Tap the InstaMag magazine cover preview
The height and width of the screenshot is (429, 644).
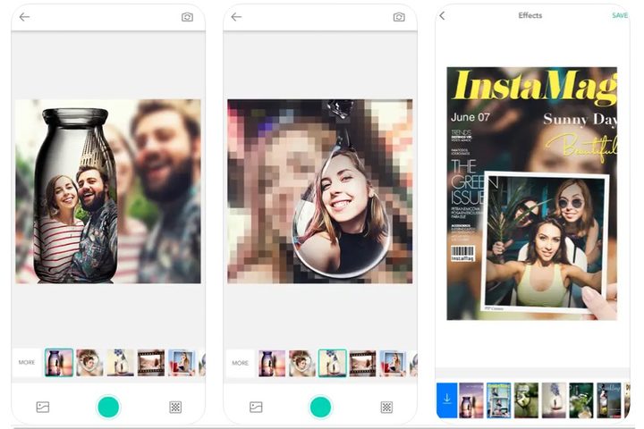point(532,193)
